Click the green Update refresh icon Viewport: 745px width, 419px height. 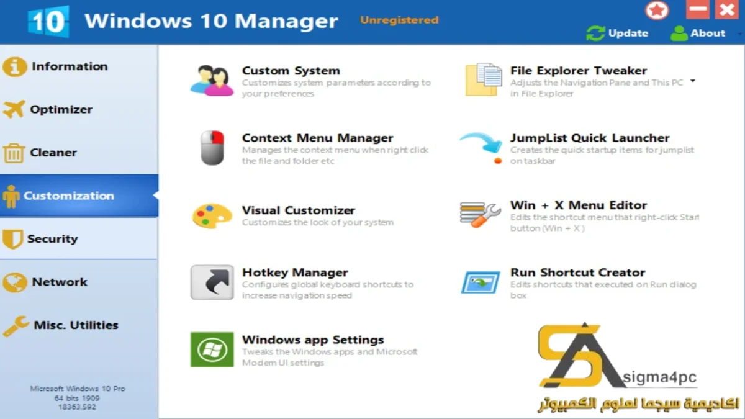(595, 34)
